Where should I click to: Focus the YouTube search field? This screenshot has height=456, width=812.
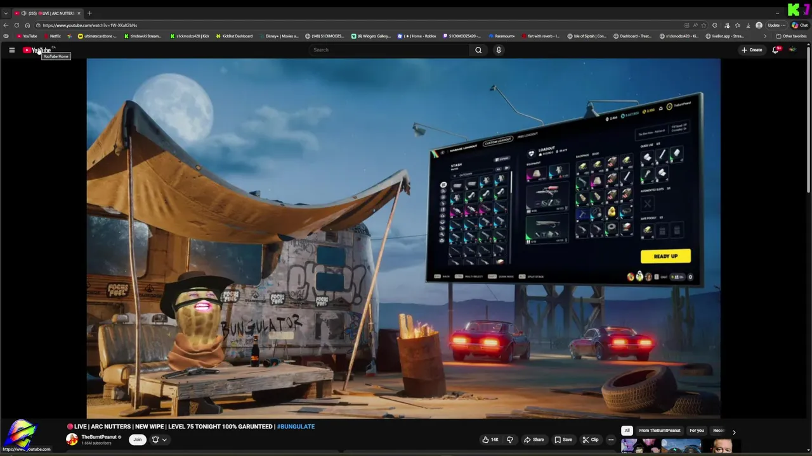[389, 50]
